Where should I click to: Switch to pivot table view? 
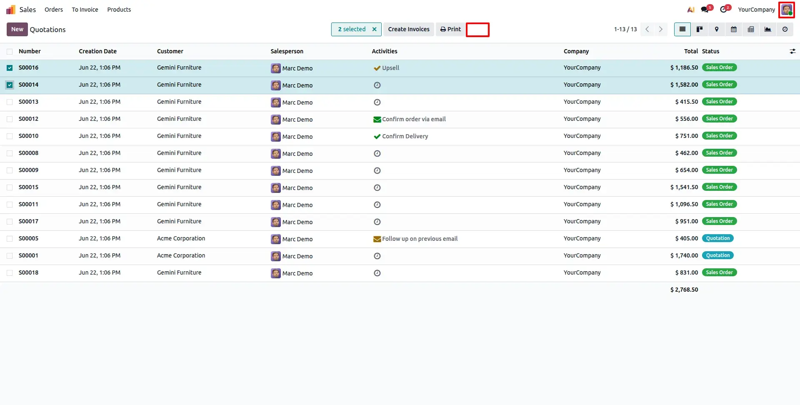point(751,29)
